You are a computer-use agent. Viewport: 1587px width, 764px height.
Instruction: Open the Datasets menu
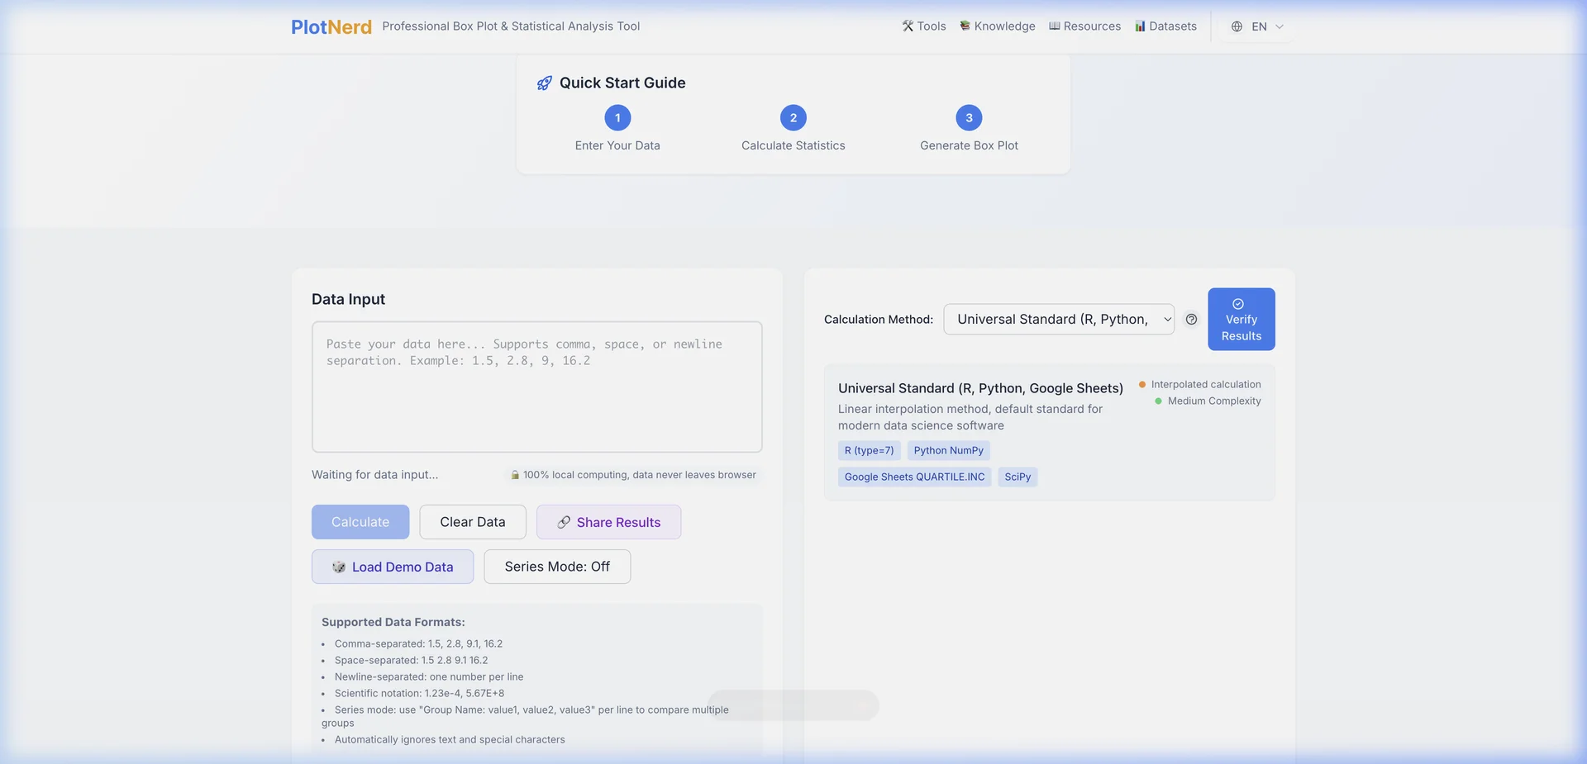pos(1165,26)
